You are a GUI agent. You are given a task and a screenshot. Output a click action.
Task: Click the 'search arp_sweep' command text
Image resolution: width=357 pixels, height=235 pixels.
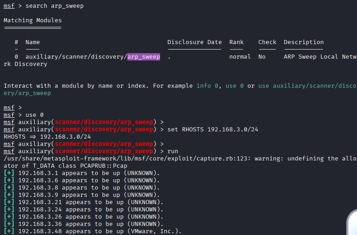(55, 6)
